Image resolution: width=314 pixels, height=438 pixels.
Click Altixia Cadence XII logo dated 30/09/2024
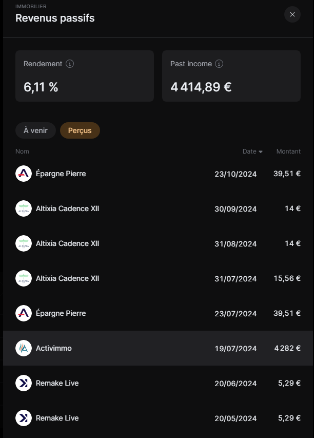point(24,208)
